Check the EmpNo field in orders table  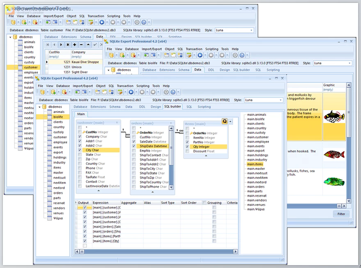tap(134, 151)
